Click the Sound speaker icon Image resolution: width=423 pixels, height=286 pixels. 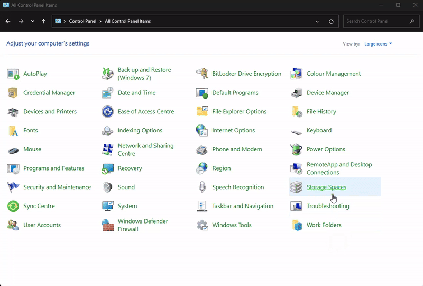108,187
